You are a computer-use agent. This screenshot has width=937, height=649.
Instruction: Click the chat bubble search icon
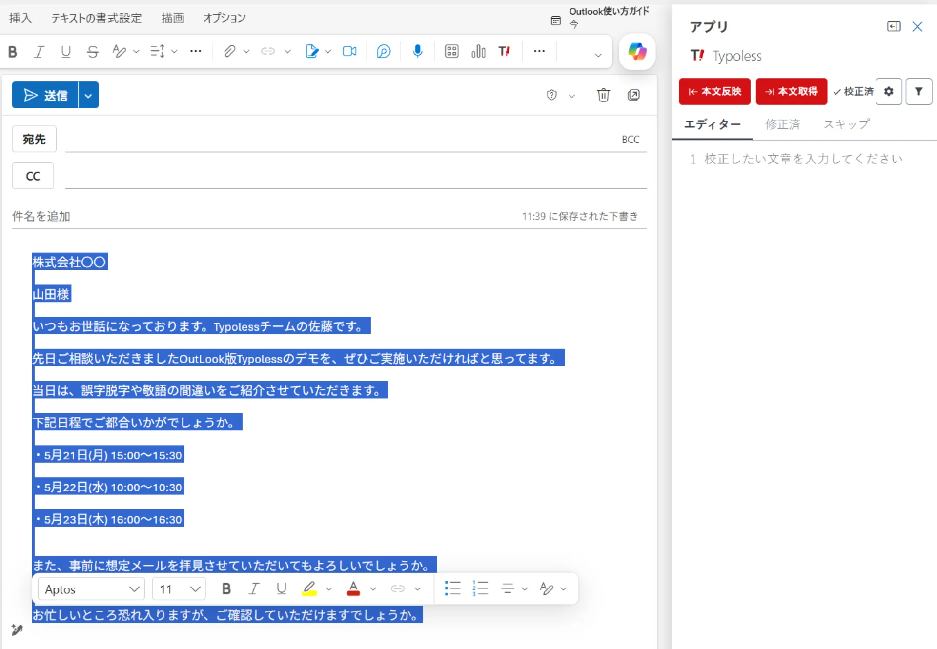384,51
